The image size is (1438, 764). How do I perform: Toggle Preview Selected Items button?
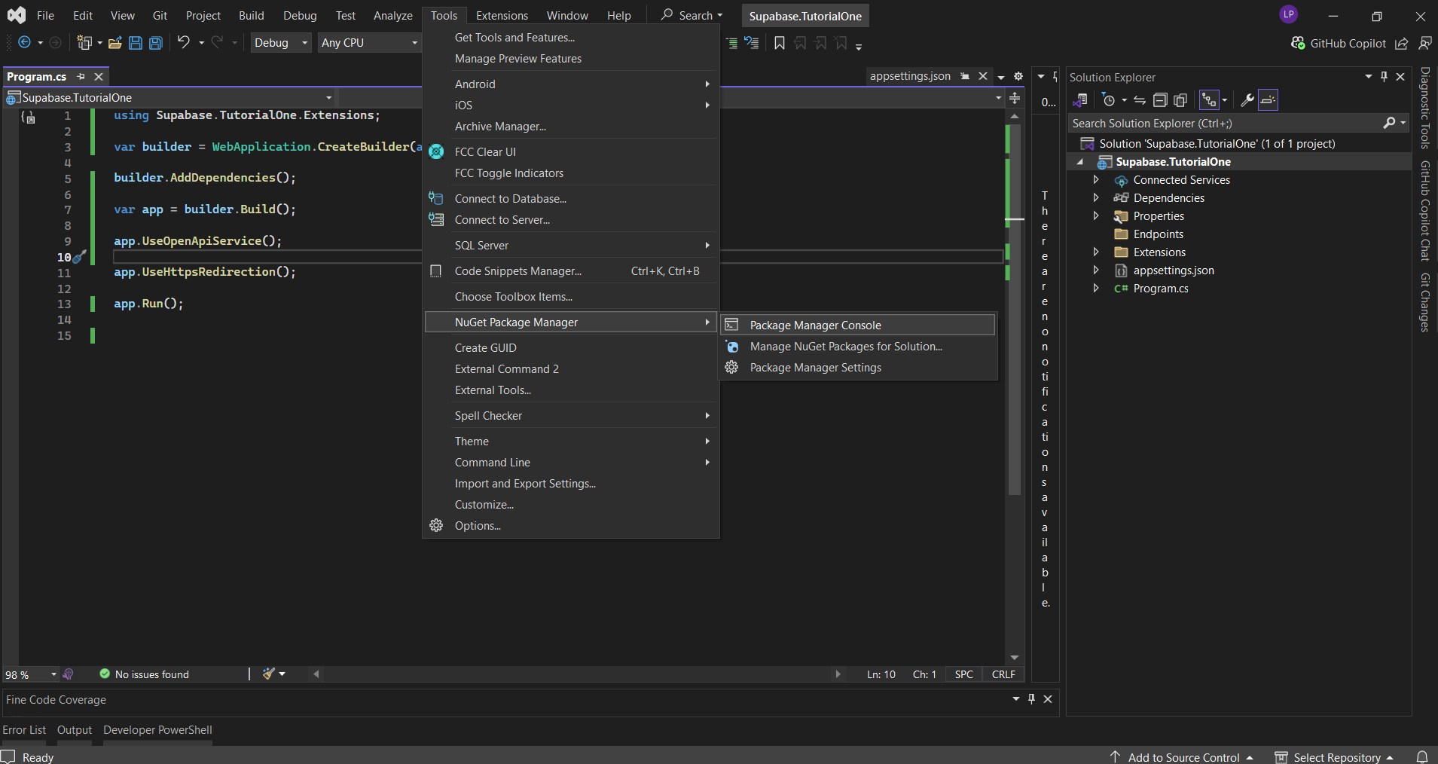pyautogui.click(x=1268, y=99)
